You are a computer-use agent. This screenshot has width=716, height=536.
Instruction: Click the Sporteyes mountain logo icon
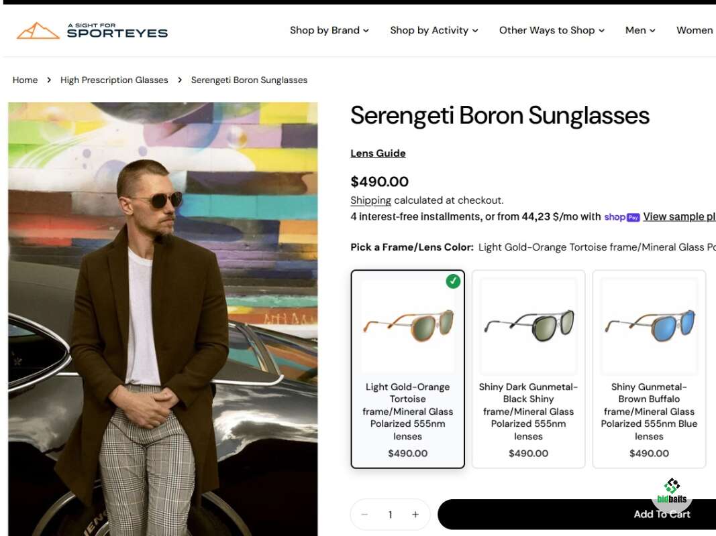click(38, 31)
